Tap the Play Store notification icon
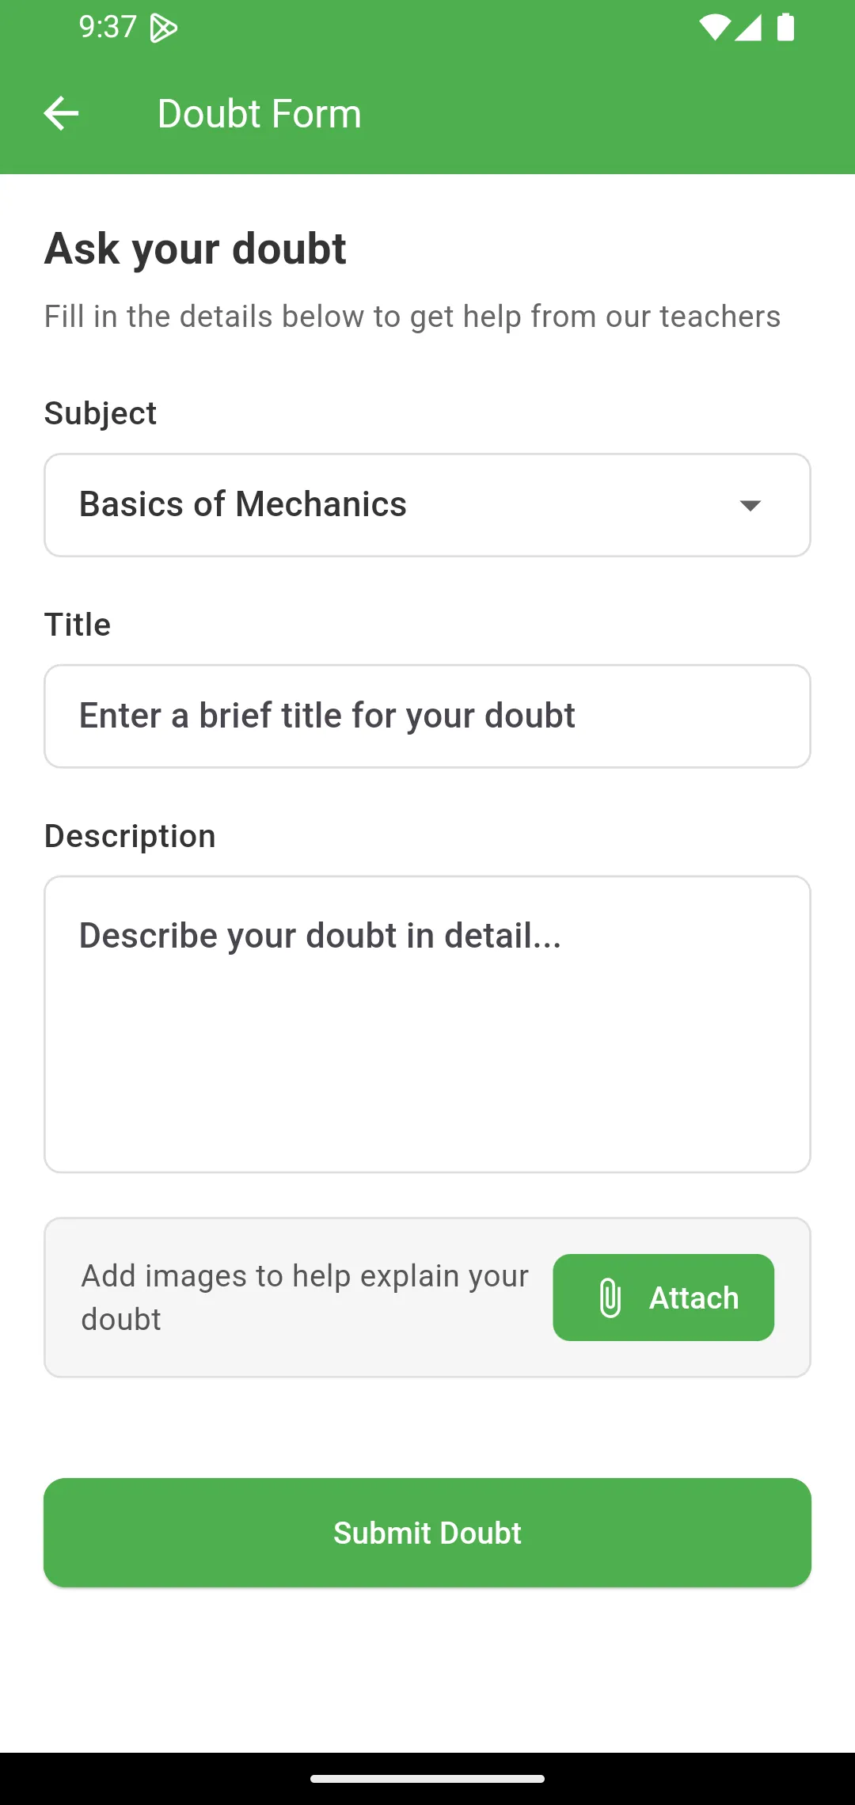This screenshot has height=1805, width=855. click(162, 27)
